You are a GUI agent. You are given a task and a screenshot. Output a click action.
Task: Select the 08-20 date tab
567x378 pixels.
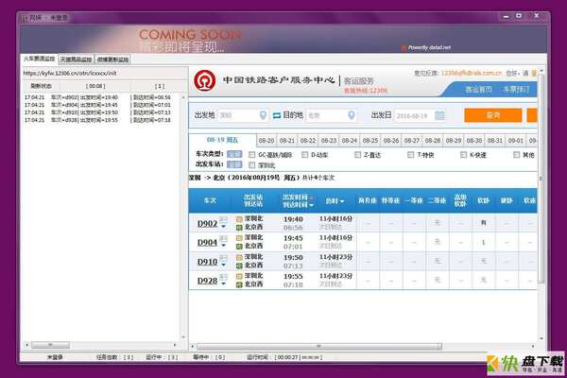(x=266, y=141)
